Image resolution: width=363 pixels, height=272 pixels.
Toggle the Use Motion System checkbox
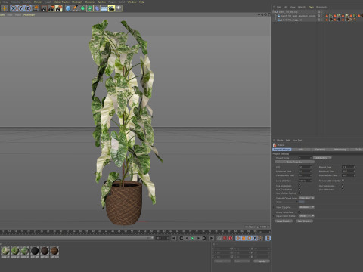click(299, 193)
